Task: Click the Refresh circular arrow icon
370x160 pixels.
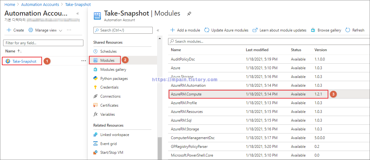Action: tap(348, 30)
